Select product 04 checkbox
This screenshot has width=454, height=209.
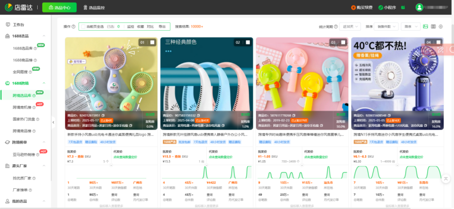pos(439,43)
